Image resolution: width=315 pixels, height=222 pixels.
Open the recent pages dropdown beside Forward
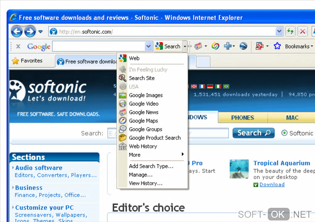pos(40,32)
